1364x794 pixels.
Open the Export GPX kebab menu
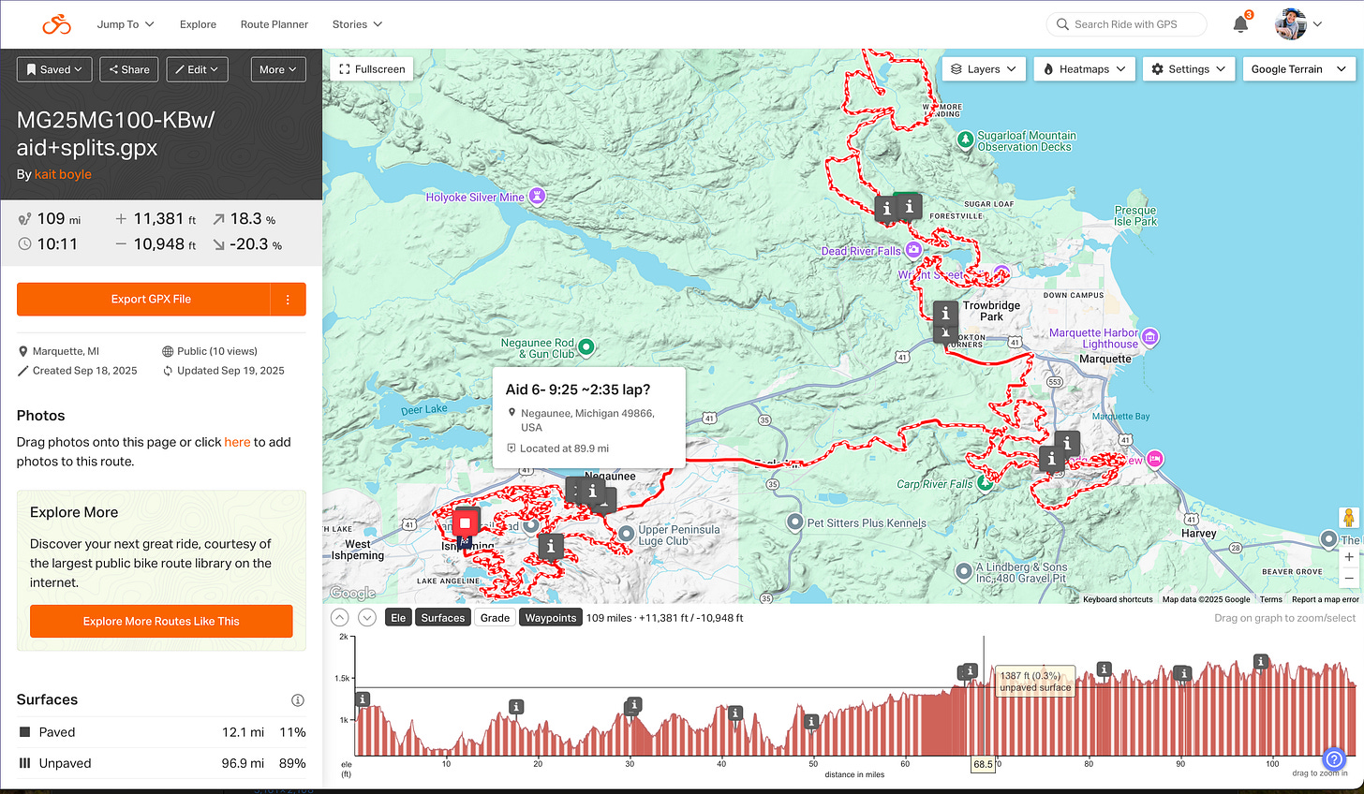pyautogui.click(x=288, y=300)
